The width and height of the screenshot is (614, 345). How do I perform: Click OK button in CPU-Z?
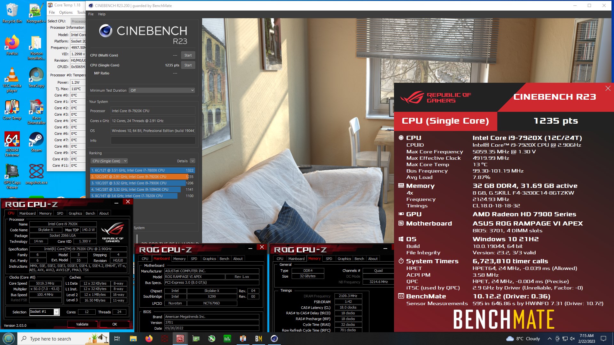(114, 324)
